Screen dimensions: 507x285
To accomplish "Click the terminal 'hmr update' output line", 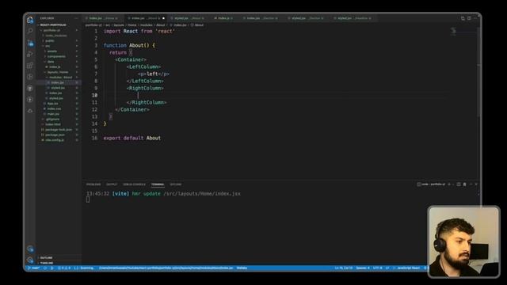I will [163, 193].
